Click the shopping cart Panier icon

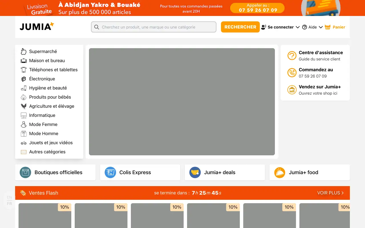(328, 27)
